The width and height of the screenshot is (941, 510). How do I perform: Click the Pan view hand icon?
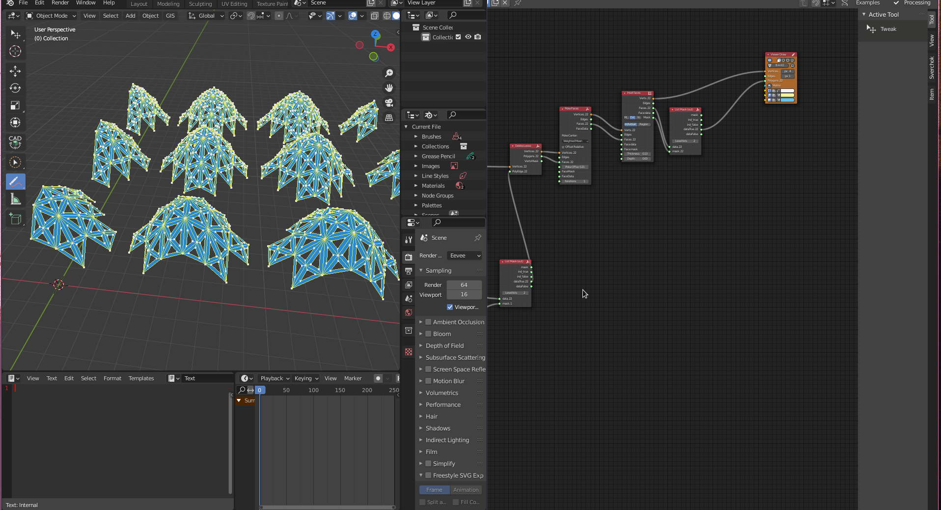pos(389,88)
